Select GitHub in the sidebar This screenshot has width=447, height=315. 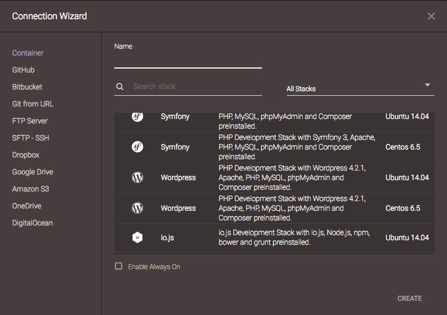(x=23, y=70)
